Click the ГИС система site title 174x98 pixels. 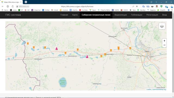(x=13, y=15)
